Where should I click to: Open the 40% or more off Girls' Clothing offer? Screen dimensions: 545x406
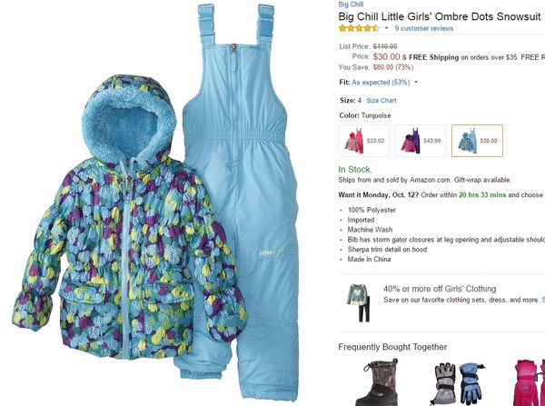(x=440, y=289)
